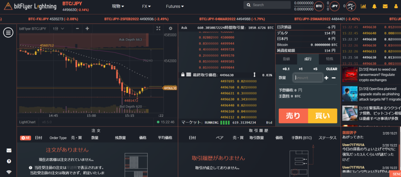
Task: Click the 手数料 fee label under amount
Action: pos(284,97)
